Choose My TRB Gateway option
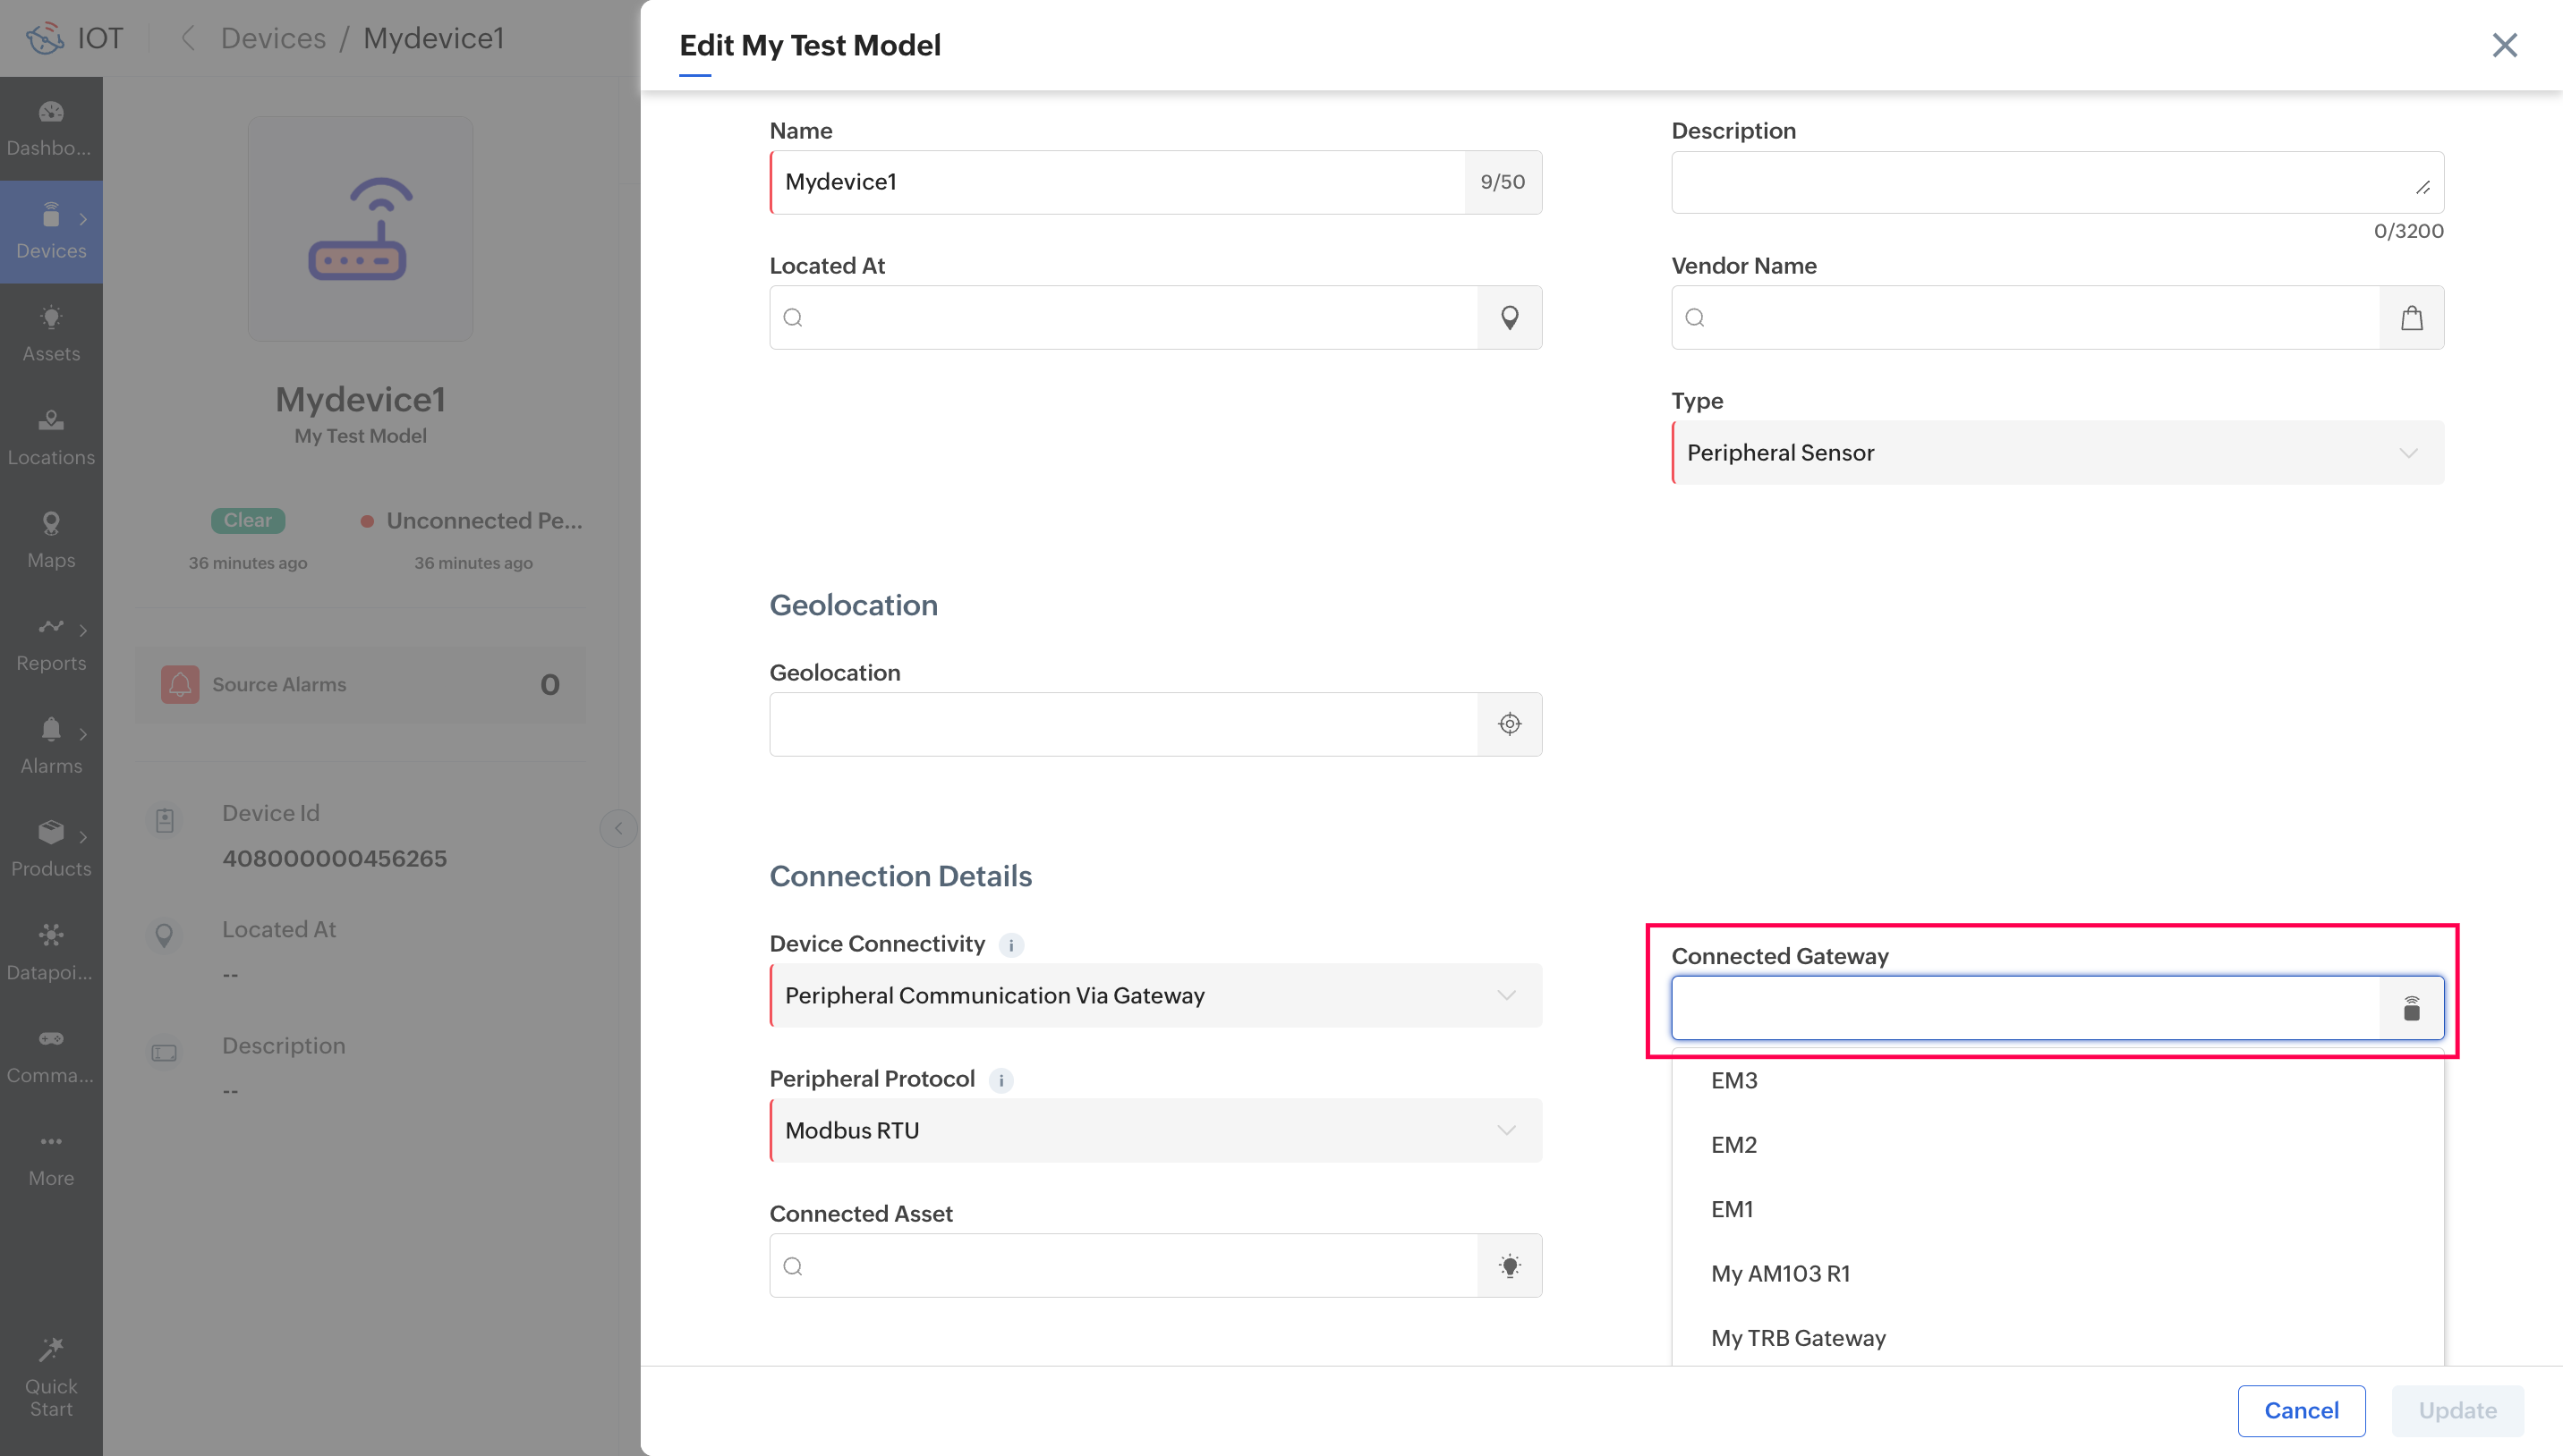Image resolution: width=2563 pixels, height=1456 pixels. [1798, 1338]
